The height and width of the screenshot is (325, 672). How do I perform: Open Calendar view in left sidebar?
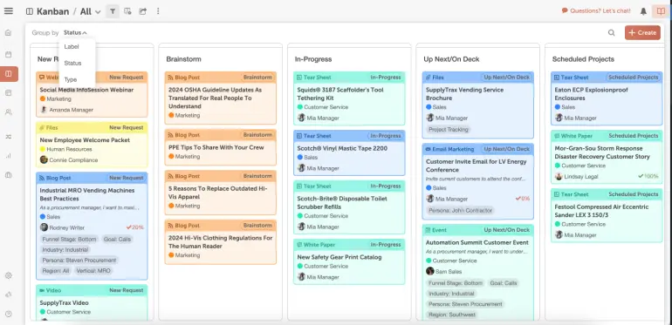8,54
